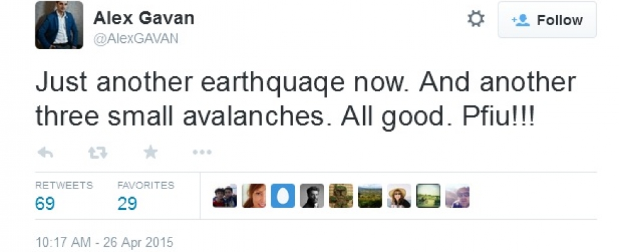This screenshot has height=252, width=619.
Task: View the 69 retweets list
Action: tap(45, 203)
